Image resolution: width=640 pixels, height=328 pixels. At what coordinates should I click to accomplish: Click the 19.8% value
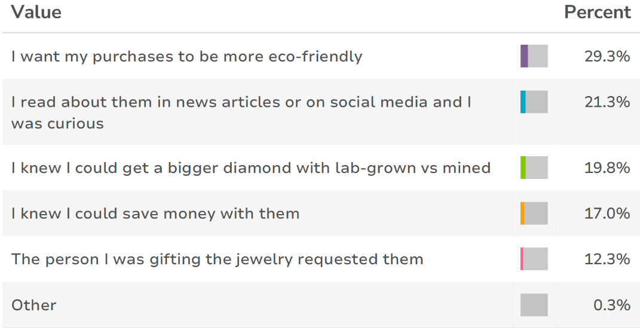pyautogui.click(x=607, y=168)
